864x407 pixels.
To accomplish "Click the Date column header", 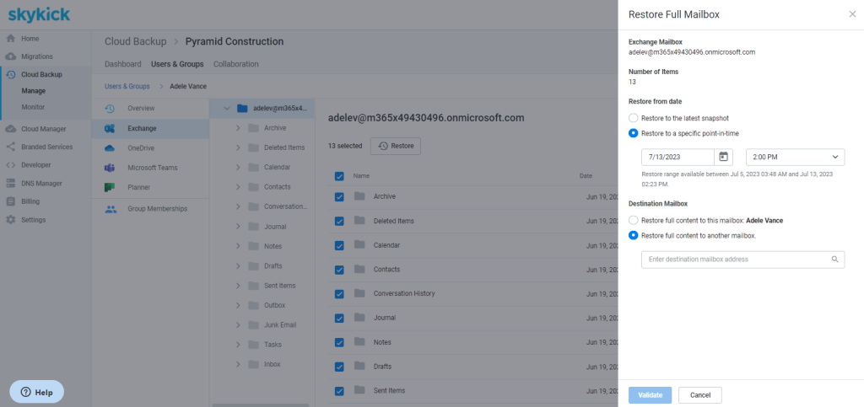I will pyautogui.click(x=586, y=176).
